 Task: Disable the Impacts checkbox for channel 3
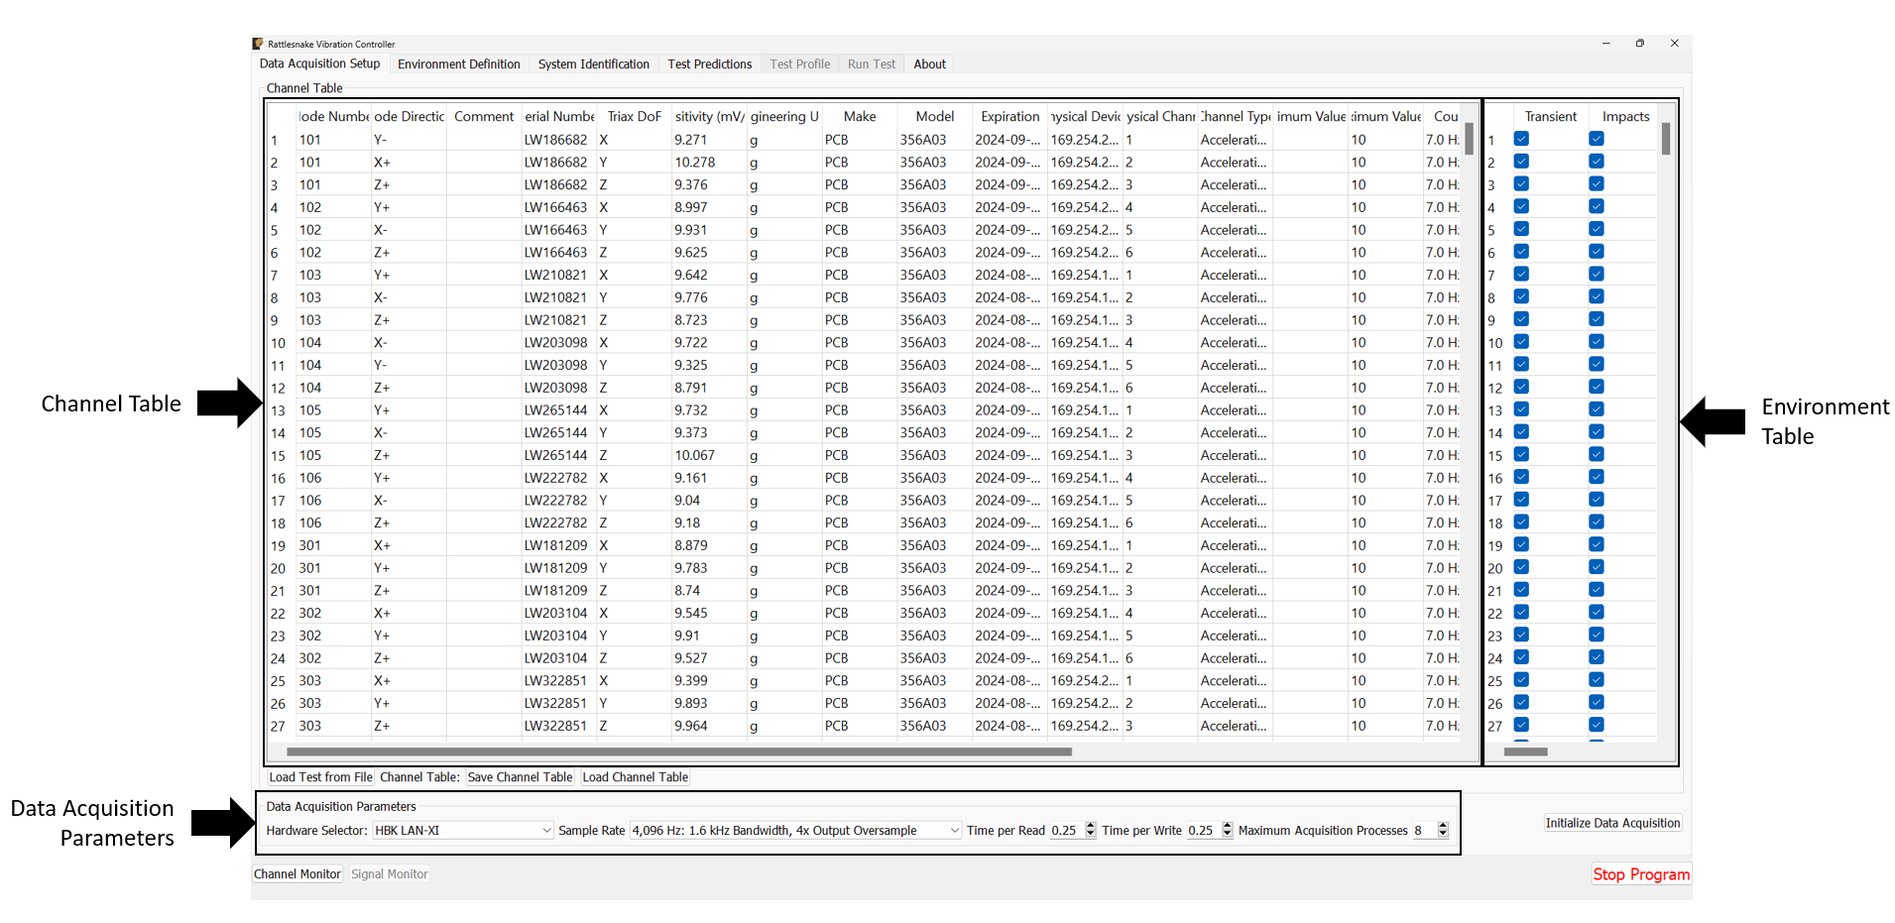(1596, 183)
